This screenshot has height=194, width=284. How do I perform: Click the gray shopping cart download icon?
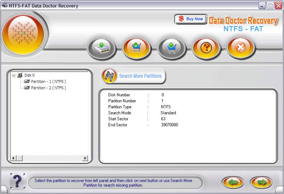click(172, 48)
